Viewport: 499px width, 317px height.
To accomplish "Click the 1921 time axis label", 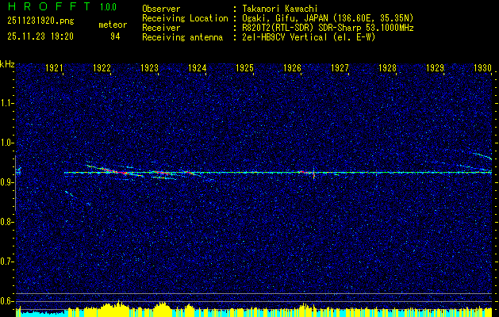I will click(55, 67).
